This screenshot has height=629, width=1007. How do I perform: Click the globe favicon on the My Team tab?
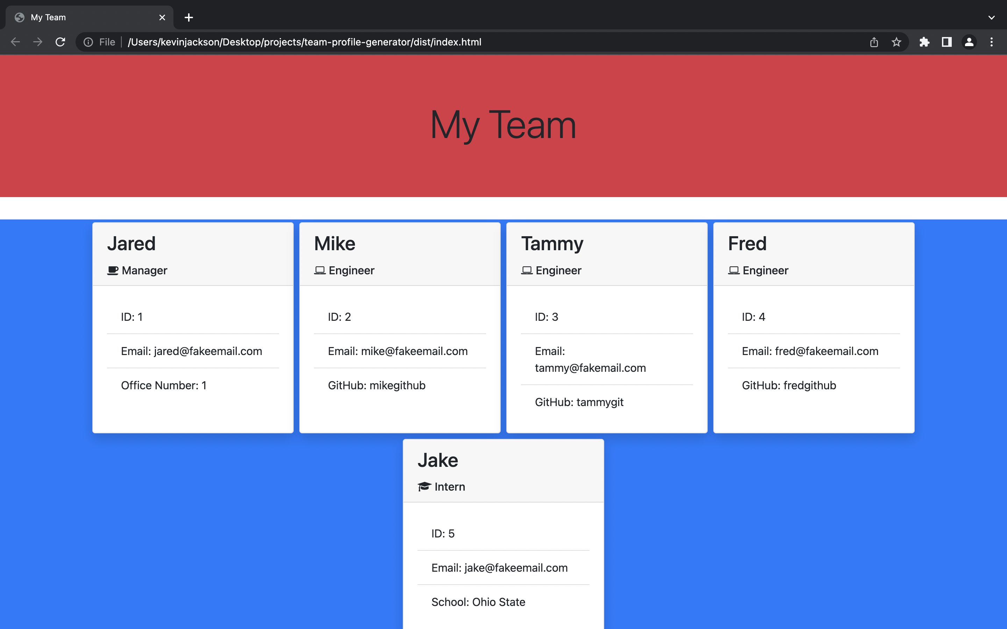20,17
